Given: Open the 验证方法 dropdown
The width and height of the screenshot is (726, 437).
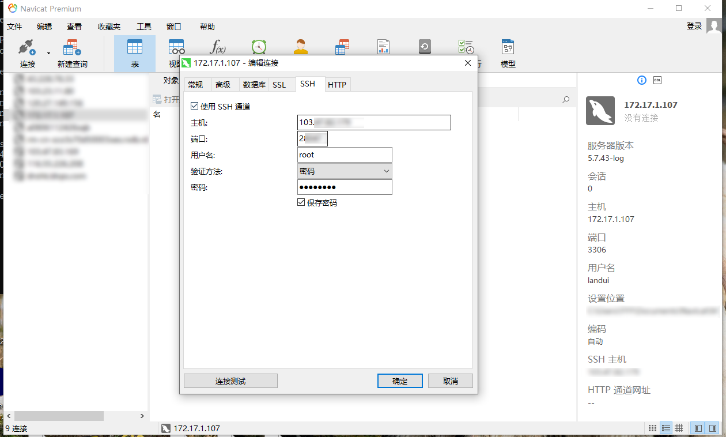Looking at the screenshot, I should (x=345, y=171).
